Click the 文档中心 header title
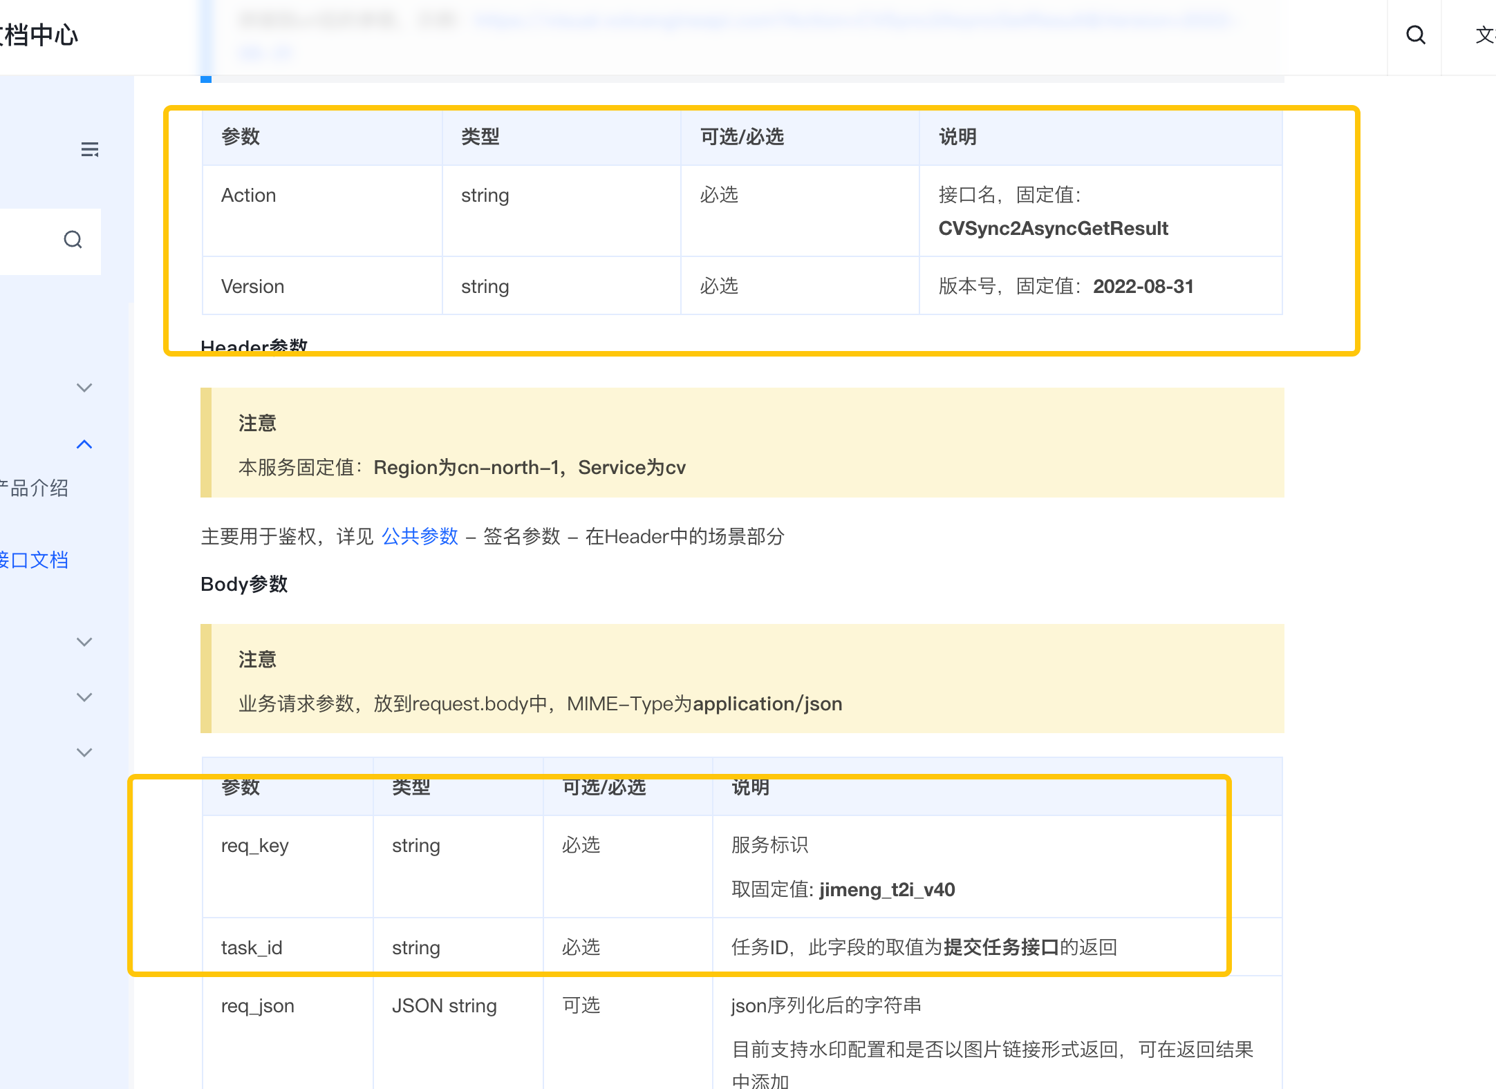The height and width of the screenshot is (1089, 1496). click(40, 35)
